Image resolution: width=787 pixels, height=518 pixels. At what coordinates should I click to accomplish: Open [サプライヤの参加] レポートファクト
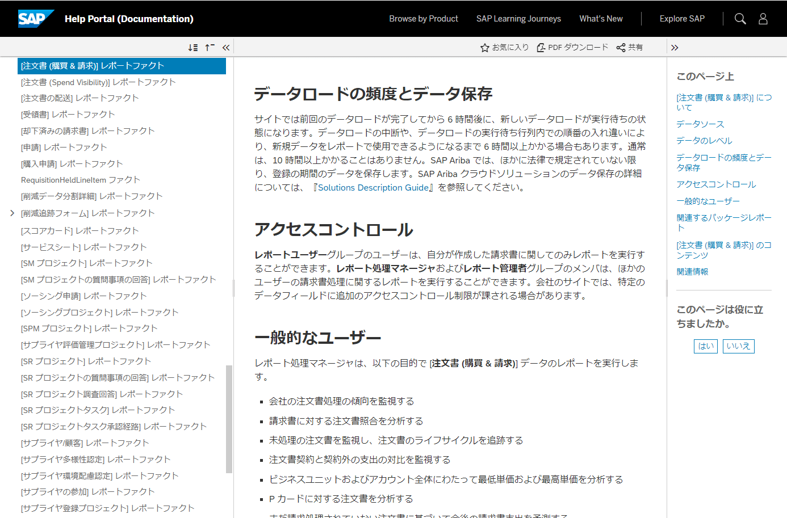[87, 492]
